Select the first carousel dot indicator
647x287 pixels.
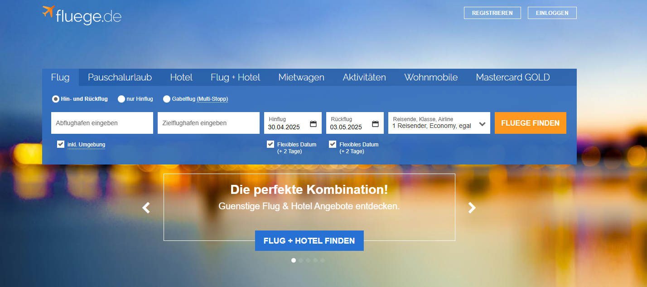click(x=294, y=260)
